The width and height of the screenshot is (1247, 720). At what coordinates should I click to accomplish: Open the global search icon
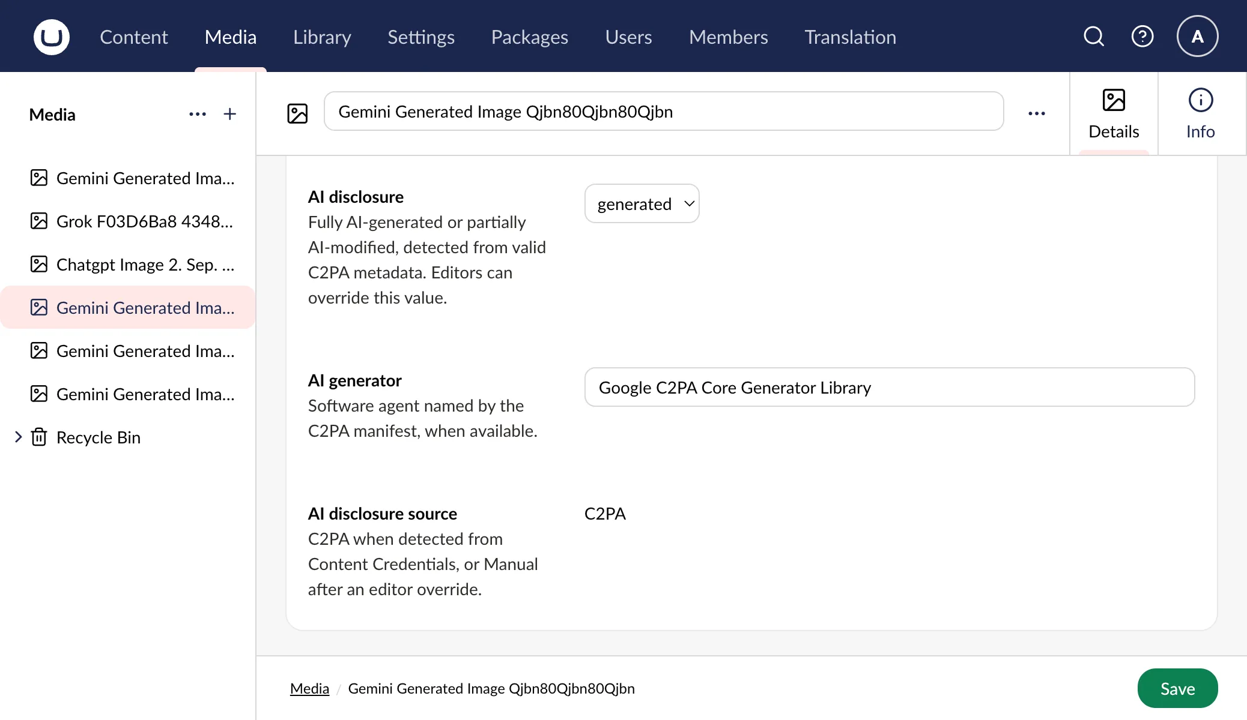coord(1094,37)
